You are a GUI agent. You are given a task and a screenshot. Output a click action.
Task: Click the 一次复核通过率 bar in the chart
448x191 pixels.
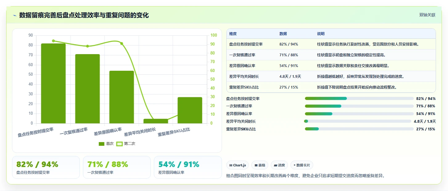tap(88, 89)
